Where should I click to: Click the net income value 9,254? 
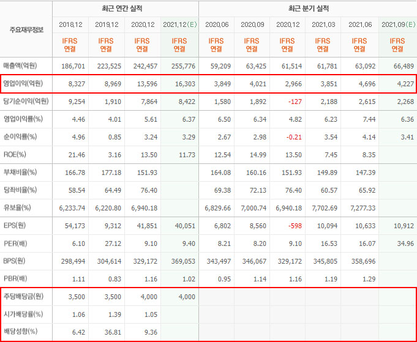coord(77,102)
